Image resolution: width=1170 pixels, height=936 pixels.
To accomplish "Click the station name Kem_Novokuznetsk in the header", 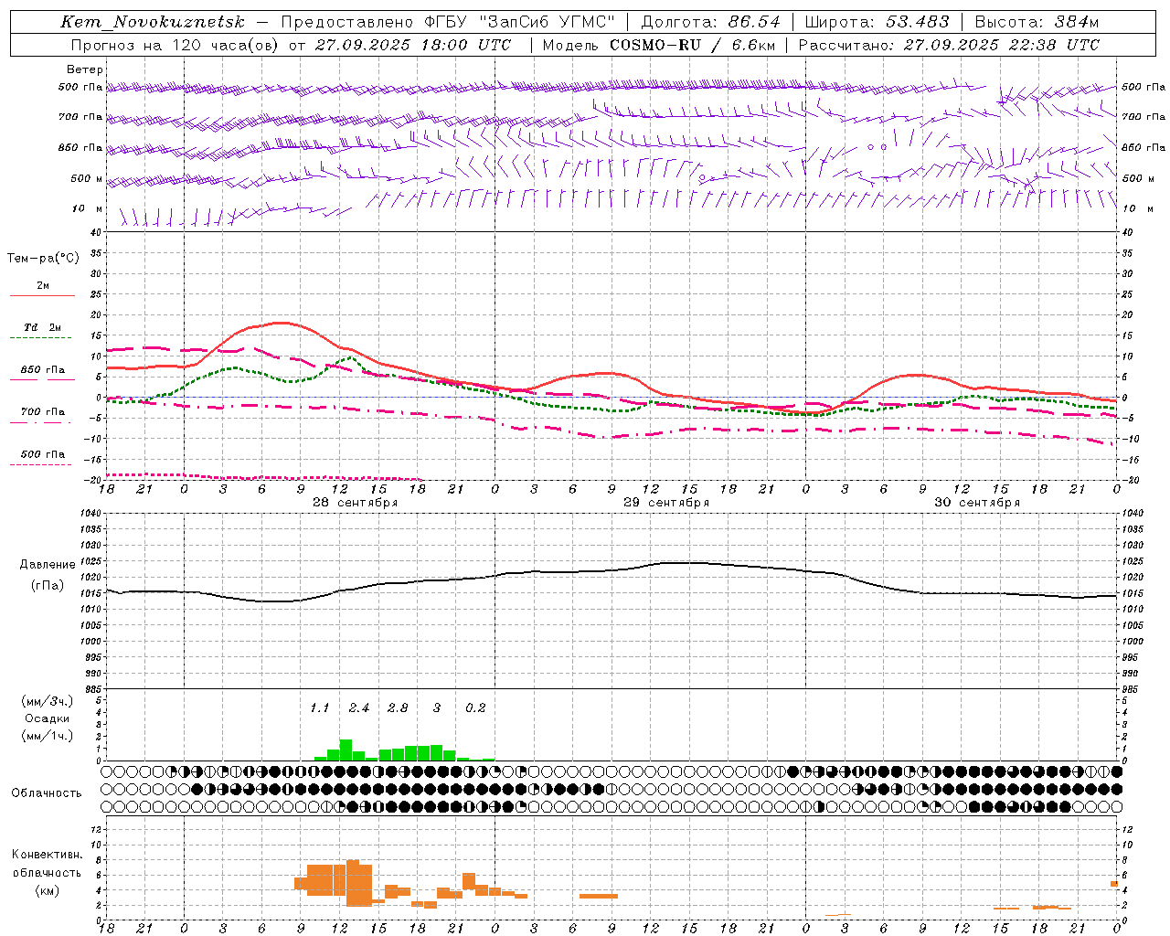I will [x=154, y=22].
